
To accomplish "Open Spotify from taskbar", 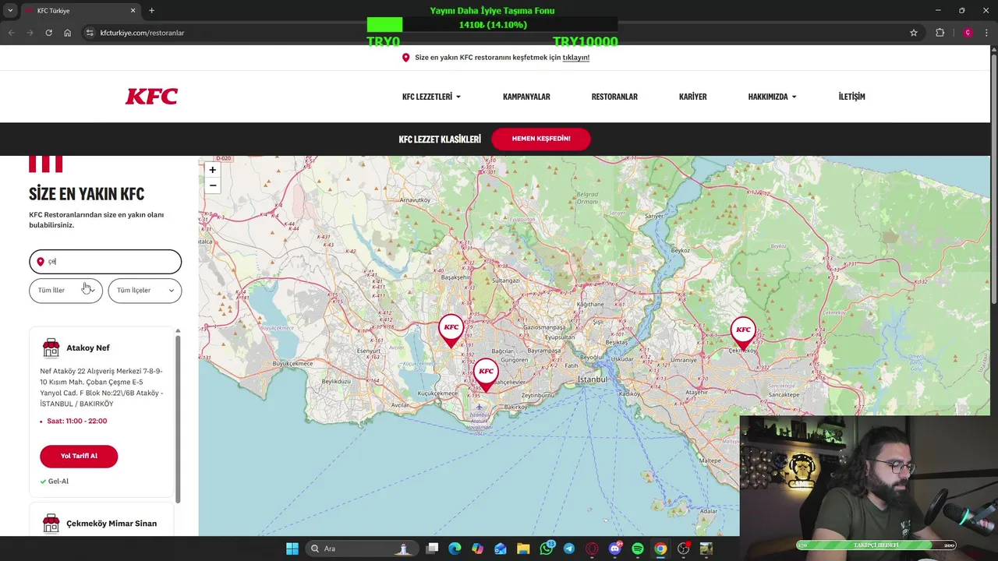I will point(638,549).
